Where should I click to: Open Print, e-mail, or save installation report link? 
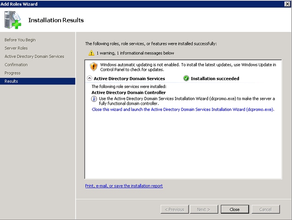pyautogui.click(x=124, y=186)
